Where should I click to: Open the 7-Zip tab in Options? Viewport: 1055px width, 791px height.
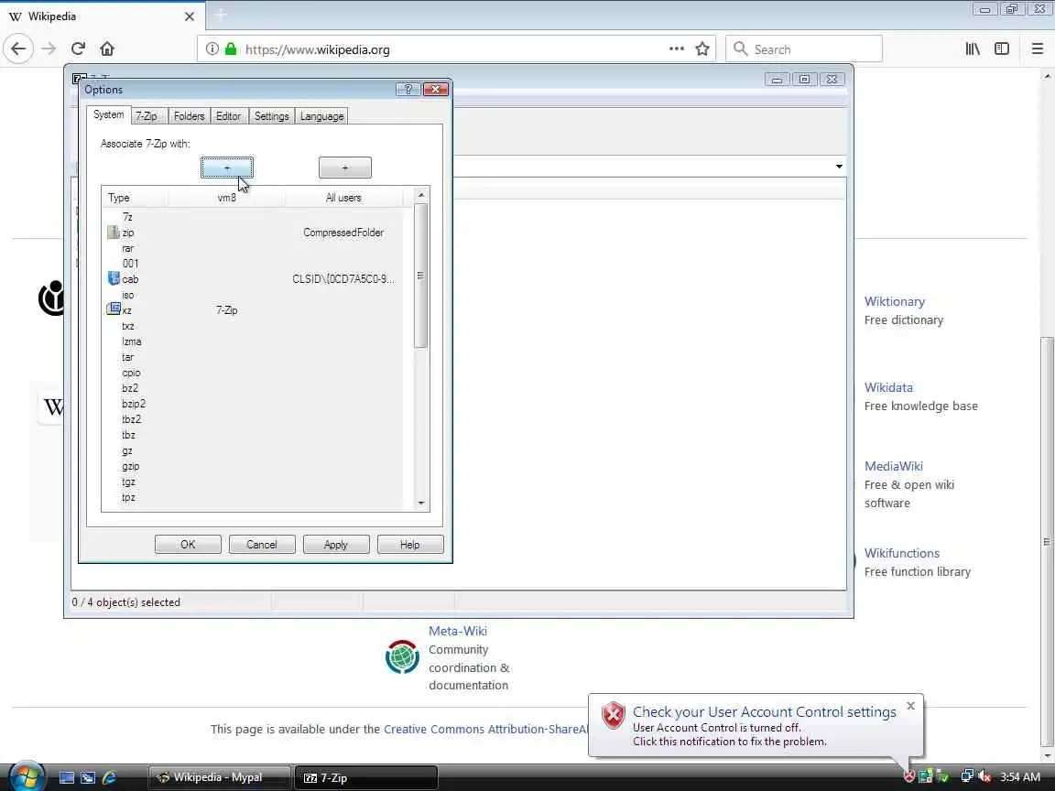pyautogui.click(x=147, y=116)
